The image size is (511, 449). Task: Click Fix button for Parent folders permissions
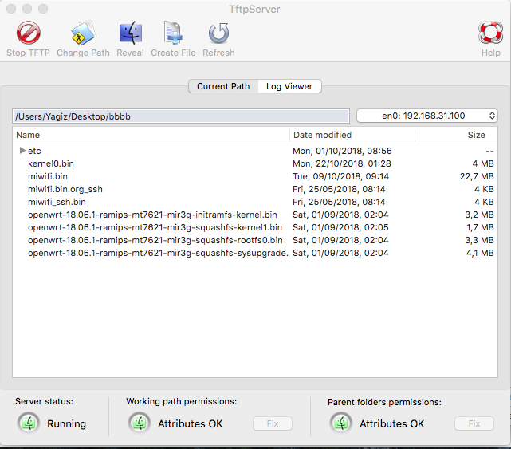tap(474, 423)
